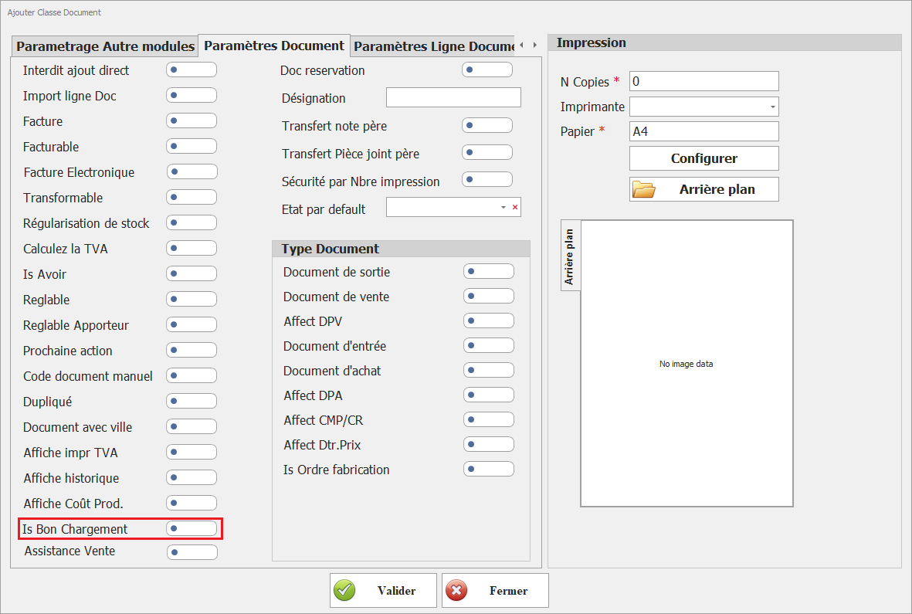The height and width of the screenshot is (614, 912).
Task: Toggle Transfert Pièce joint père switch
Action: coord(487,153)
